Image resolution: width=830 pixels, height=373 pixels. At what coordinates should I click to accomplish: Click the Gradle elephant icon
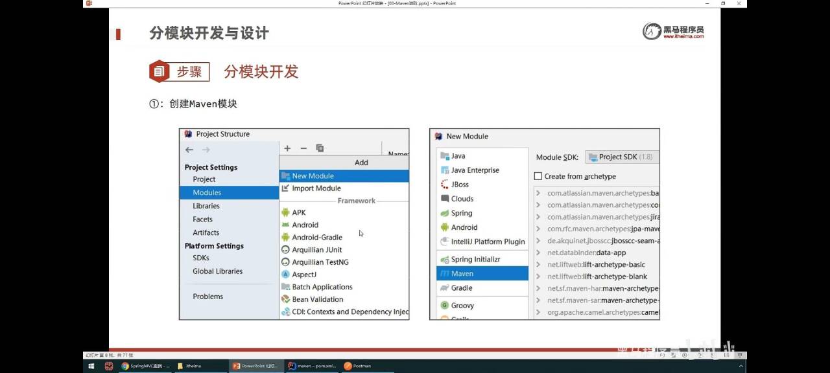444,288
